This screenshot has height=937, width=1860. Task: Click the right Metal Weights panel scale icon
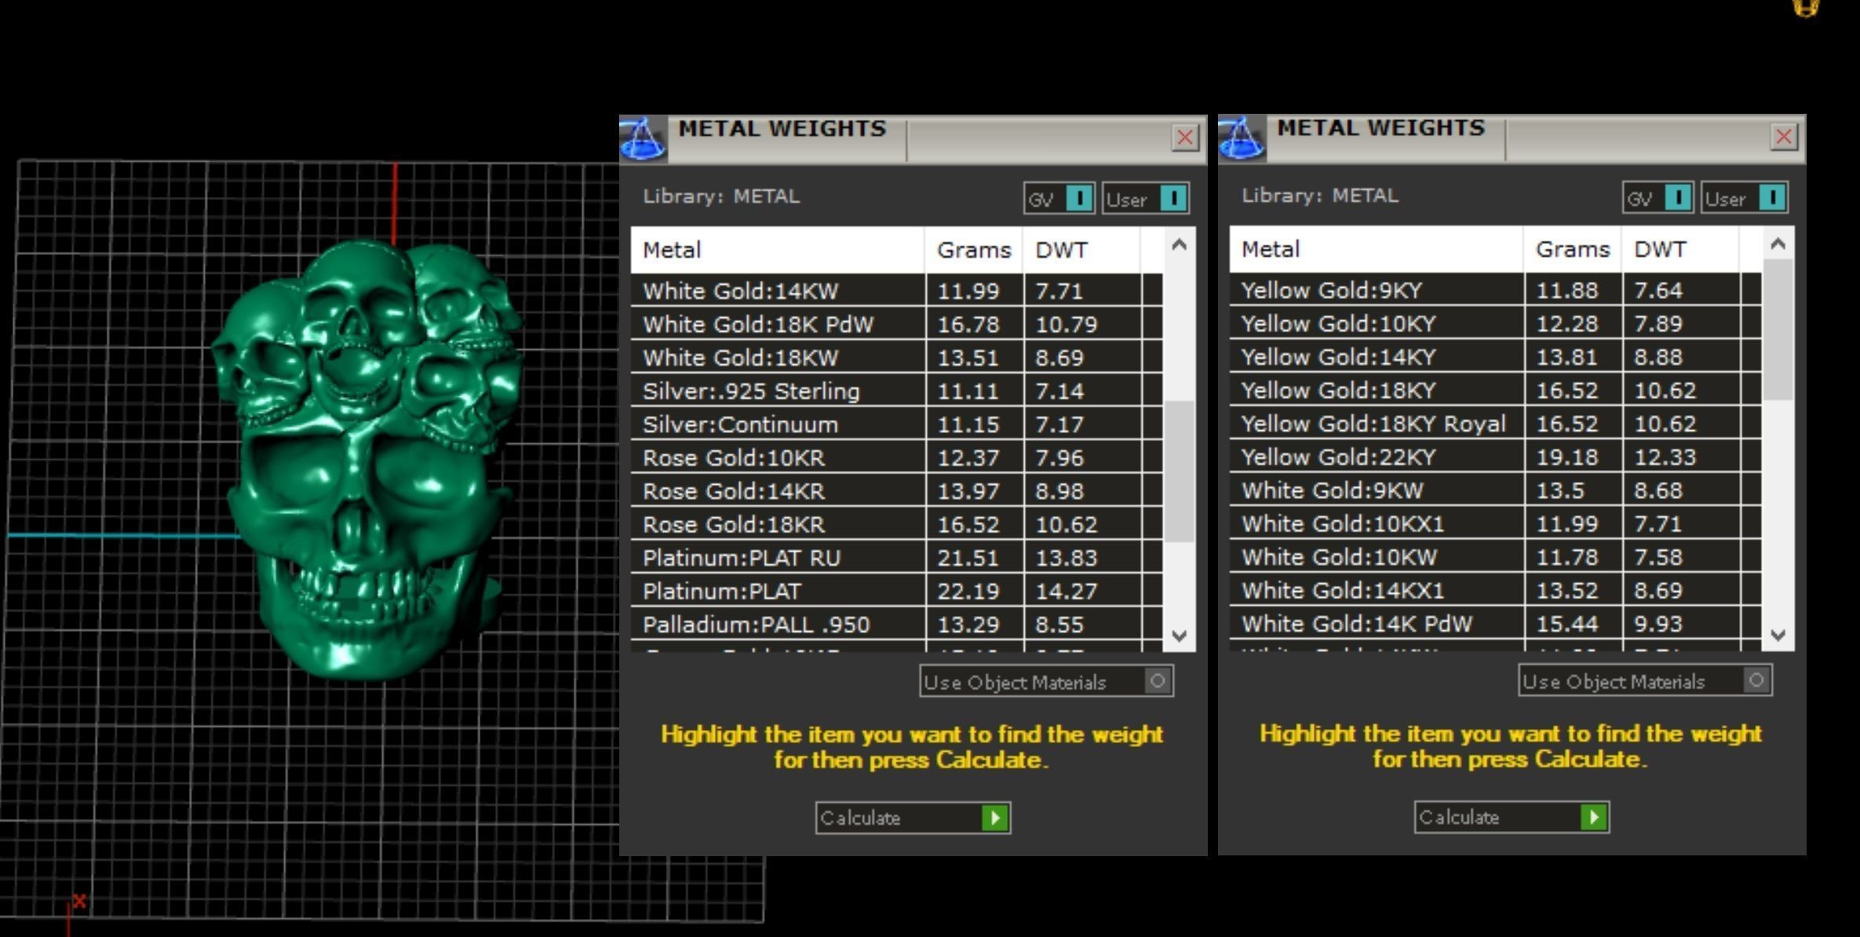point(1242,139)
